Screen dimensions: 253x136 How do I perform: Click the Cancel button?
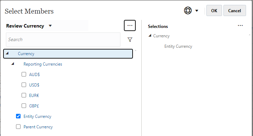click(x=235, y=11)
